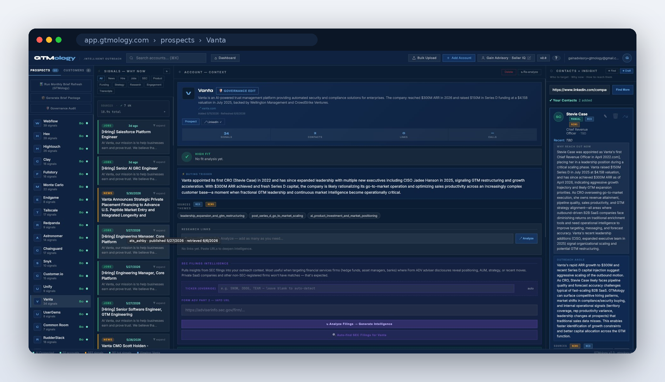The width and height of the screenshot is (665, 382).
Task: Toggle the News signals filter
Action: pos(111,78)
